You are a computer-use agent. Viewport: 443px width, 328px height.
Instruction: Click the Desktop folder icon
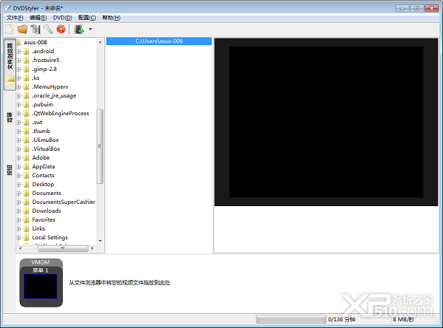coord(27,185)
